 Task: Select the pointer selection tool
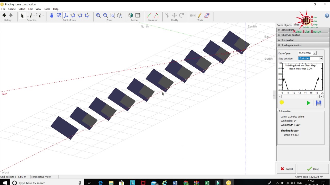(22, 16)
